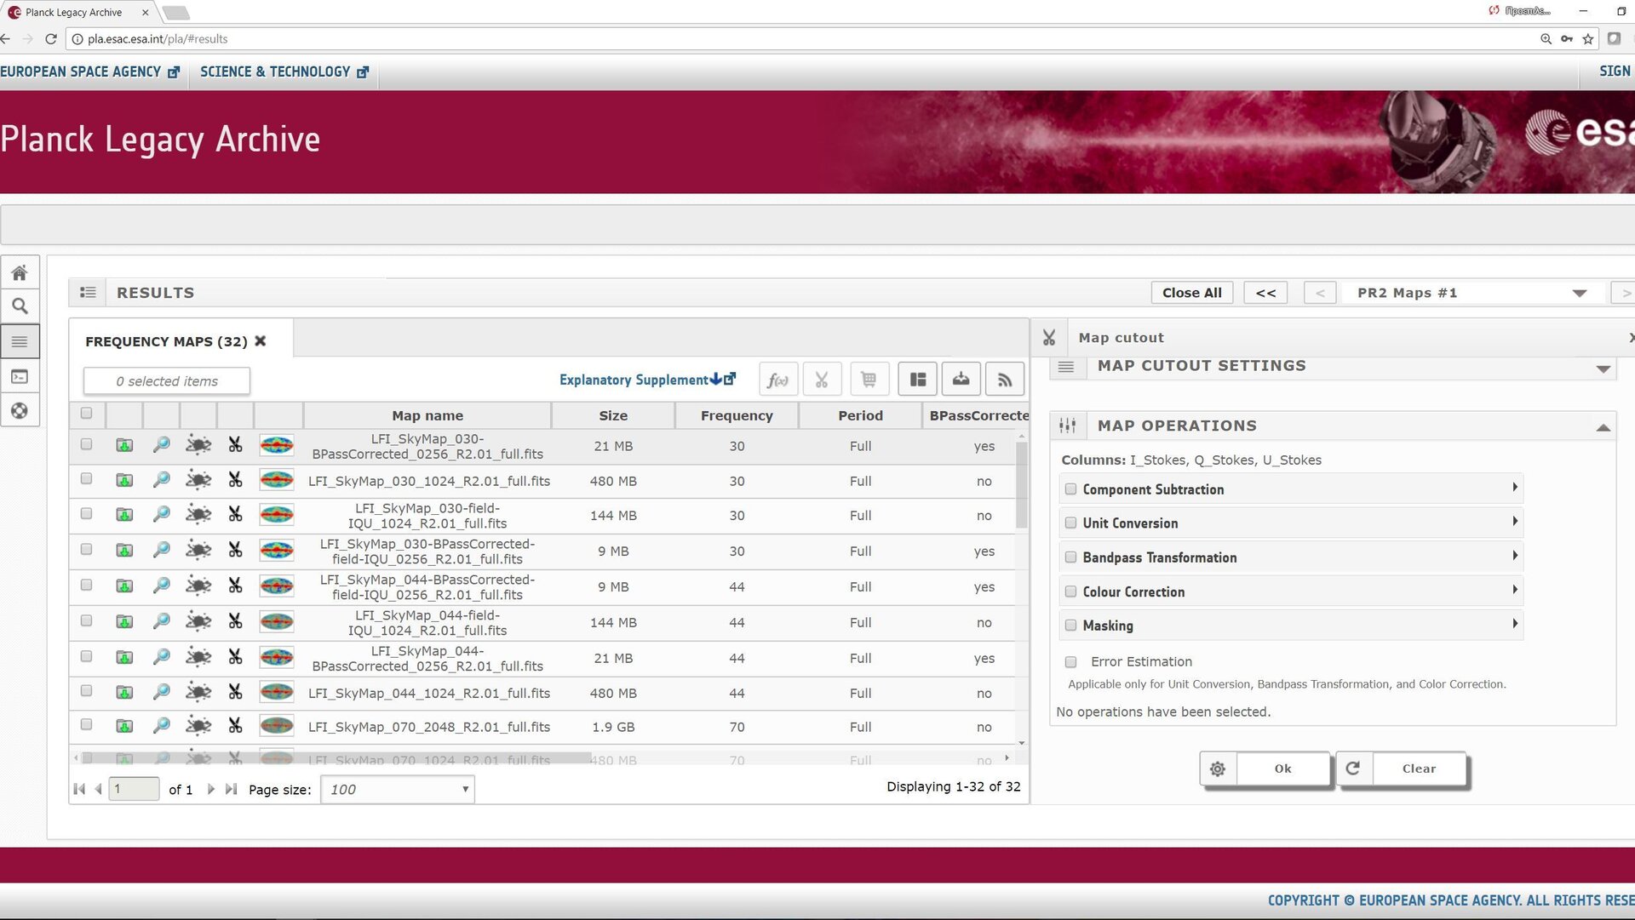Open the Page size dropdown
This screenshot has width=1635, height=920.
click(x=398, y=790)
